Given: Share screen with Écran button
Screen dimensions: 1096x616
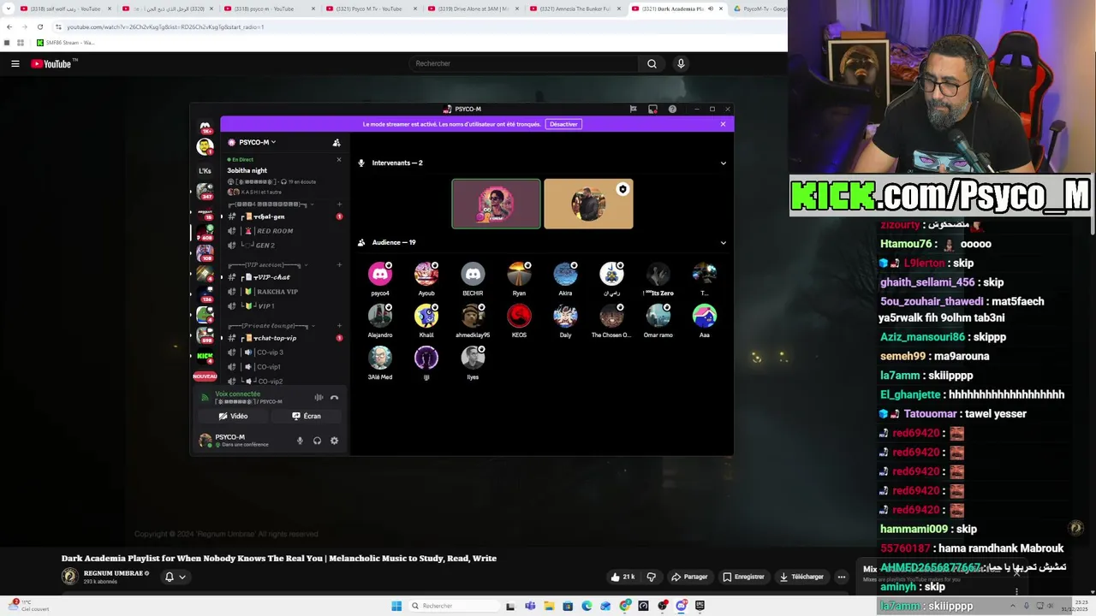Looking at the screenshot, I should 307,417.
